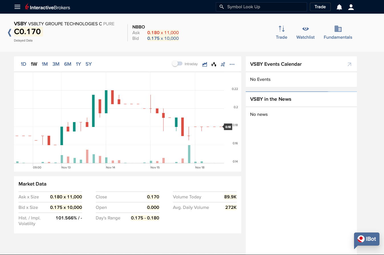The width and height of the screenshot is (384, 255).
Task: Switch chart to candlestick style
Action: pyautogui.click(x=214, y=64)
